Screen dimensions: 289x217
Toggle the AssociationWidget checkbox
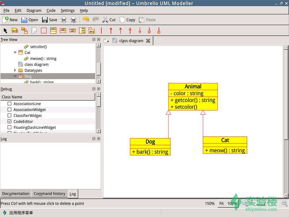[x=9, y=109]
